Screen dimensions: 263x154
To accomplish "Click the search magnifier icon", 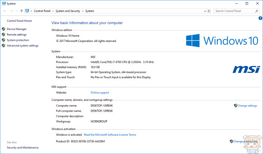I will click(x=257, y=11).
